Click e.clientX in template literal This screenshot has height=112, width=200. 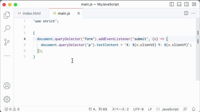[145, 45]
